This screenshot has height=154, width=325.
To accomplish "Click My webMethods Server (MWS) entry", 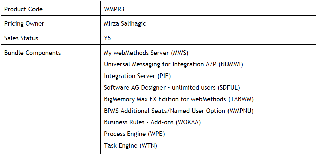I will [146, 53].
